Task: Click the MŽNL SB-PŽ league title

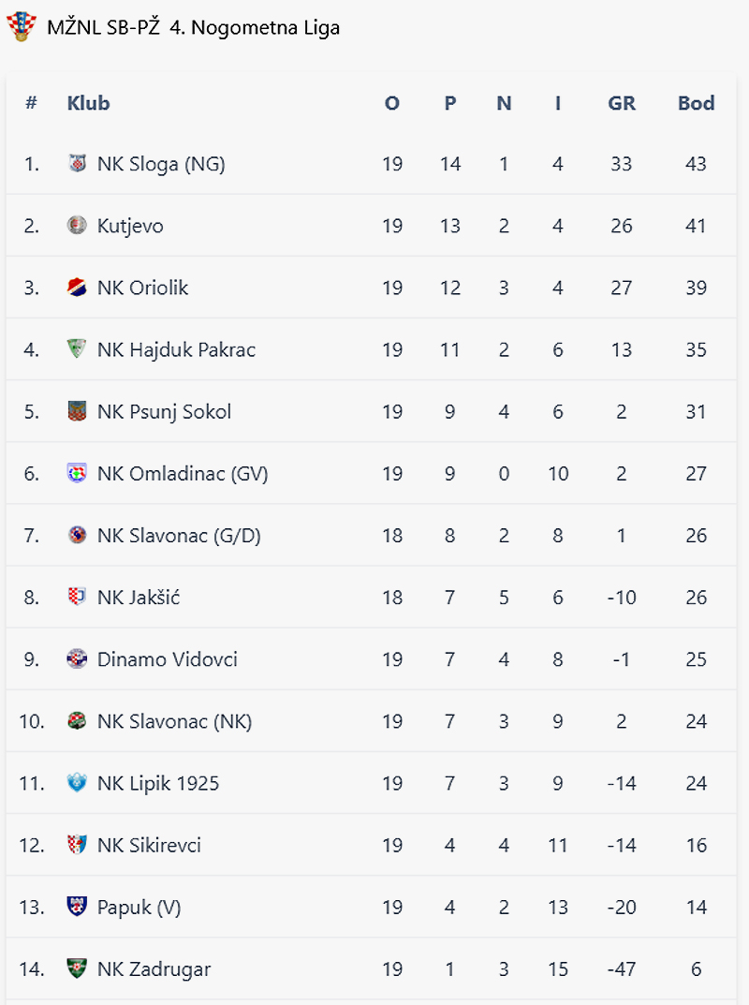Action: (x=193, y=27)
